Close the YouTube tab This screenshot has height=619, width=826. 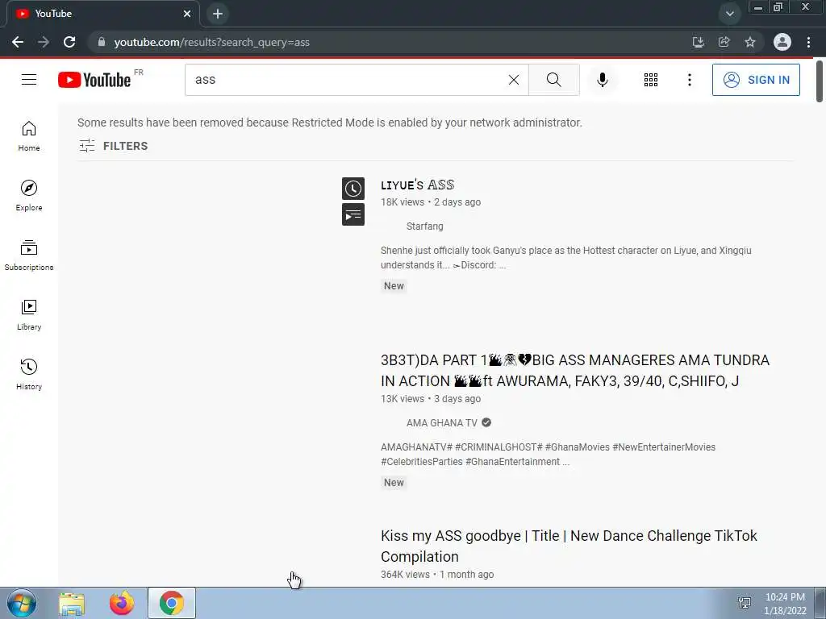(x=187, y=14)
